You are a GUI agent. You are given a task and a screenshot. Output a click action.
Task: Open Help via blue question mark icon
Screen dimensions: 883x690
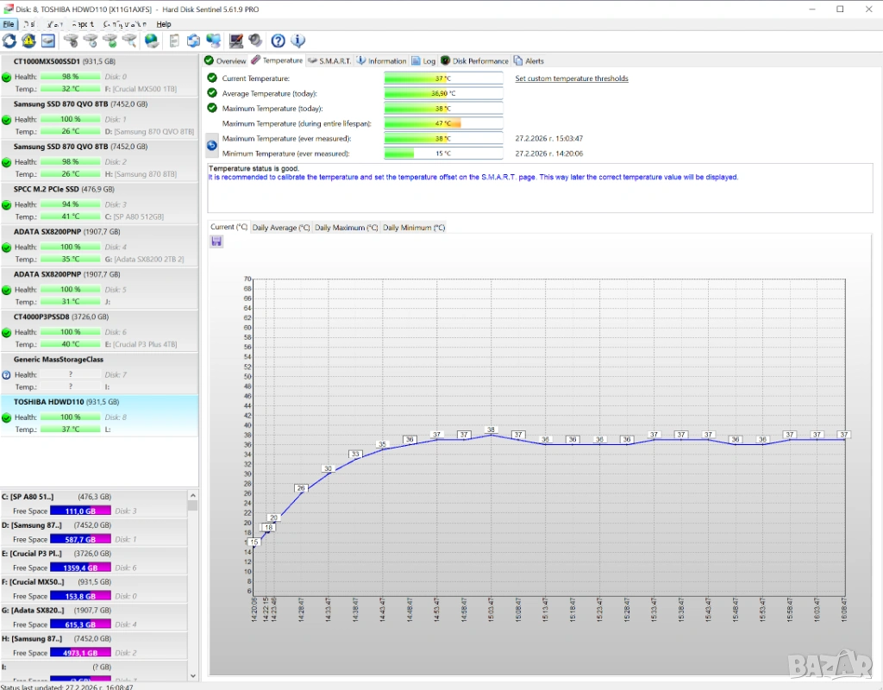tap(278, 41)
